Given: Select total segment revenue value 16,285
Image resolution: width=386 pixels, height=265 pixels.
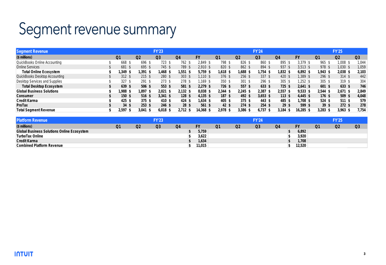Looking at the screenshot, I should pyautogui.click(x=301, y=110).
